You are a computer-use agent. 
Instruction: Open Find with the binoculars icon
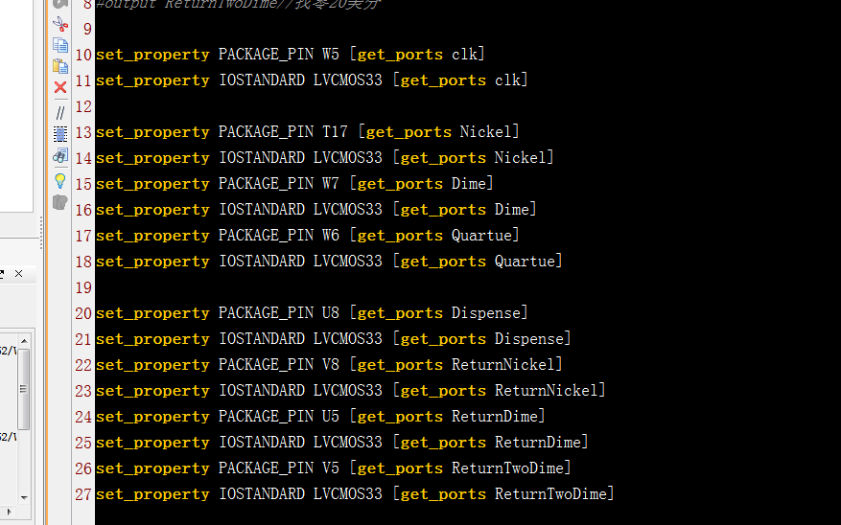point(59,156)
